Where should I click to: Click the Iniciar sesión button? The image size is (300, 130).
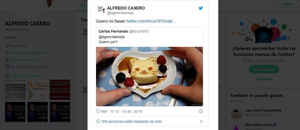click(x=264, y=69)
